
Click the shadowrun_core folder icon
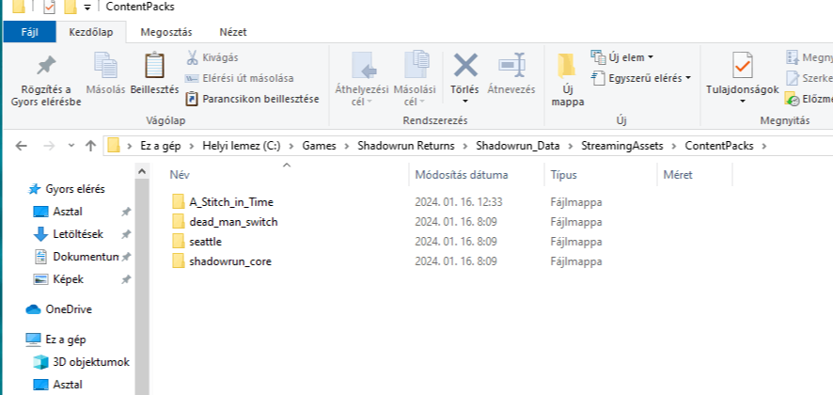coord(178,261)
